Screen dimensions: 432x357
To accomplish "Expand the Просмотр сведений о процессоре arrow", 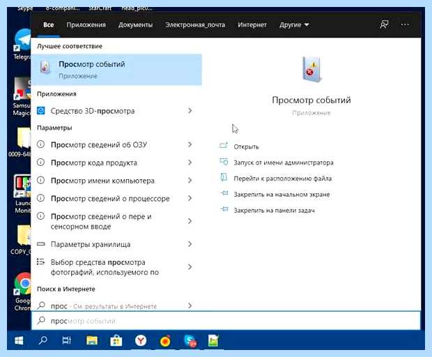I will [x=190, y=198].
